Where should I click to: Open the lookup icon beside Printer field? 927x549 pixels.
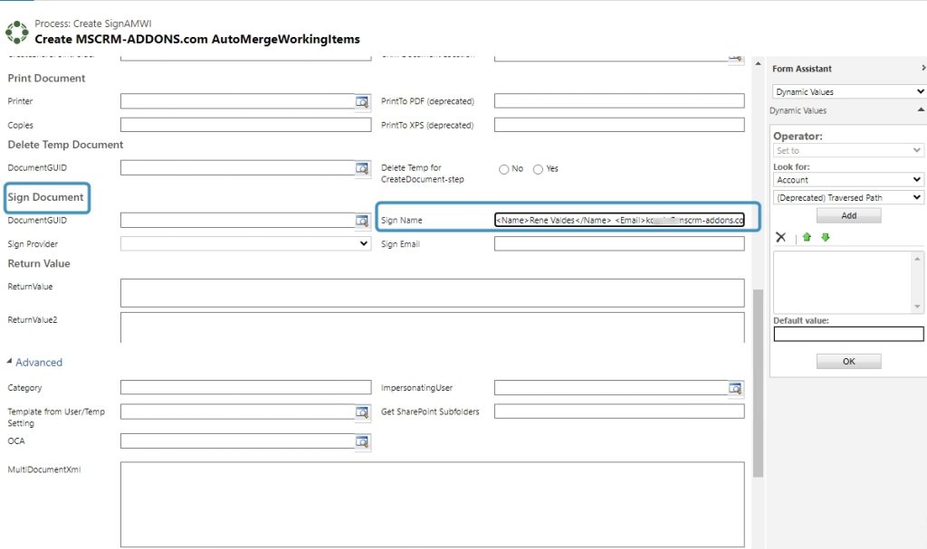(361, 101)
